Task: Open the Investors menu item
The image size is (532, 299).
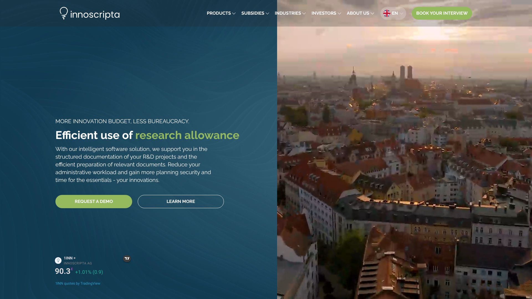Action: pyautogui.click(x=324, y=13)
